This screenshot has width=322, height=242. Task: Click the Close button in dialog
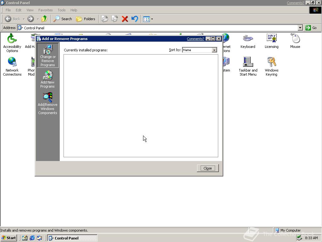(208, 168)
